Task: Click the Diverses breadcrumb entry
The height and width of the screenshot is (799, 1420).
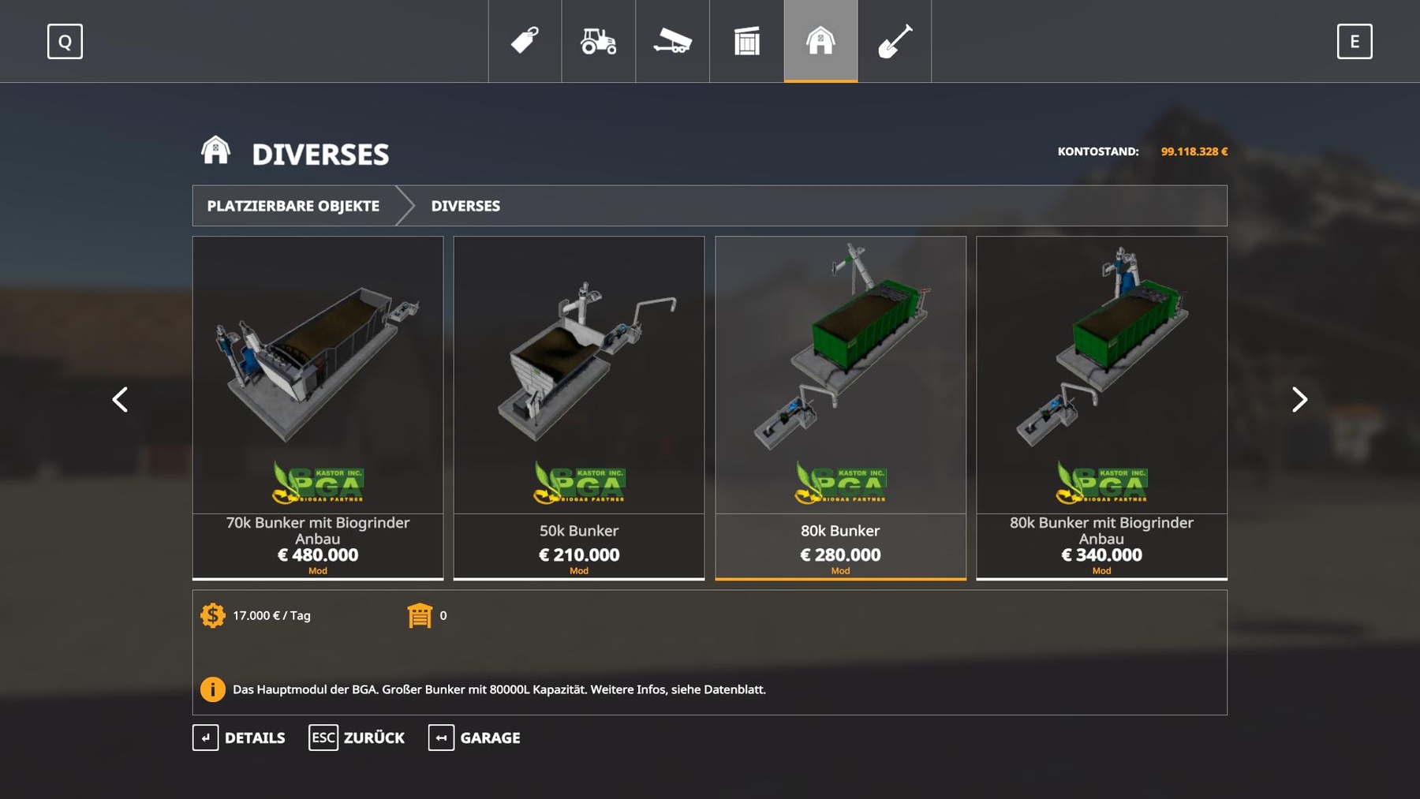Action: click(x=465, y=206)
